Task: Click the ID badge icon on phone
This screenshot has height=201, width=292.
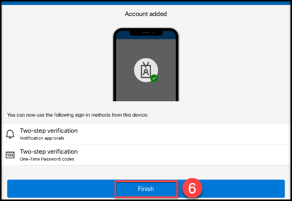Action: tap(146, 70)
